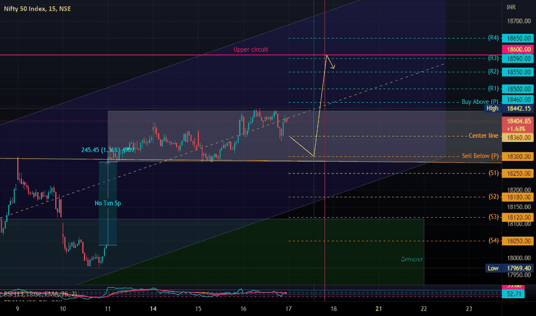
Task: Click the Low 17969.40 label
Action: pyautogui.click(x=510, y=268)
